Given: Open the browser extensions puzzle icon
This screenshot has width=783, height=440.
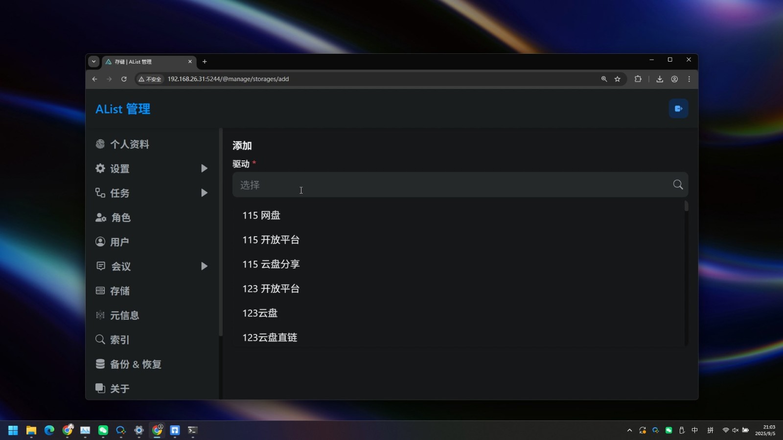Looking at the screenshot, I should pos(638,79).
